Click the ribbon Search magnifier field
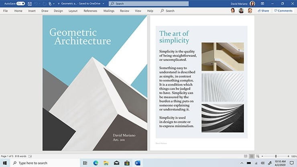The width and height of the screenshot is (297, 167). [x=168, y=11]
